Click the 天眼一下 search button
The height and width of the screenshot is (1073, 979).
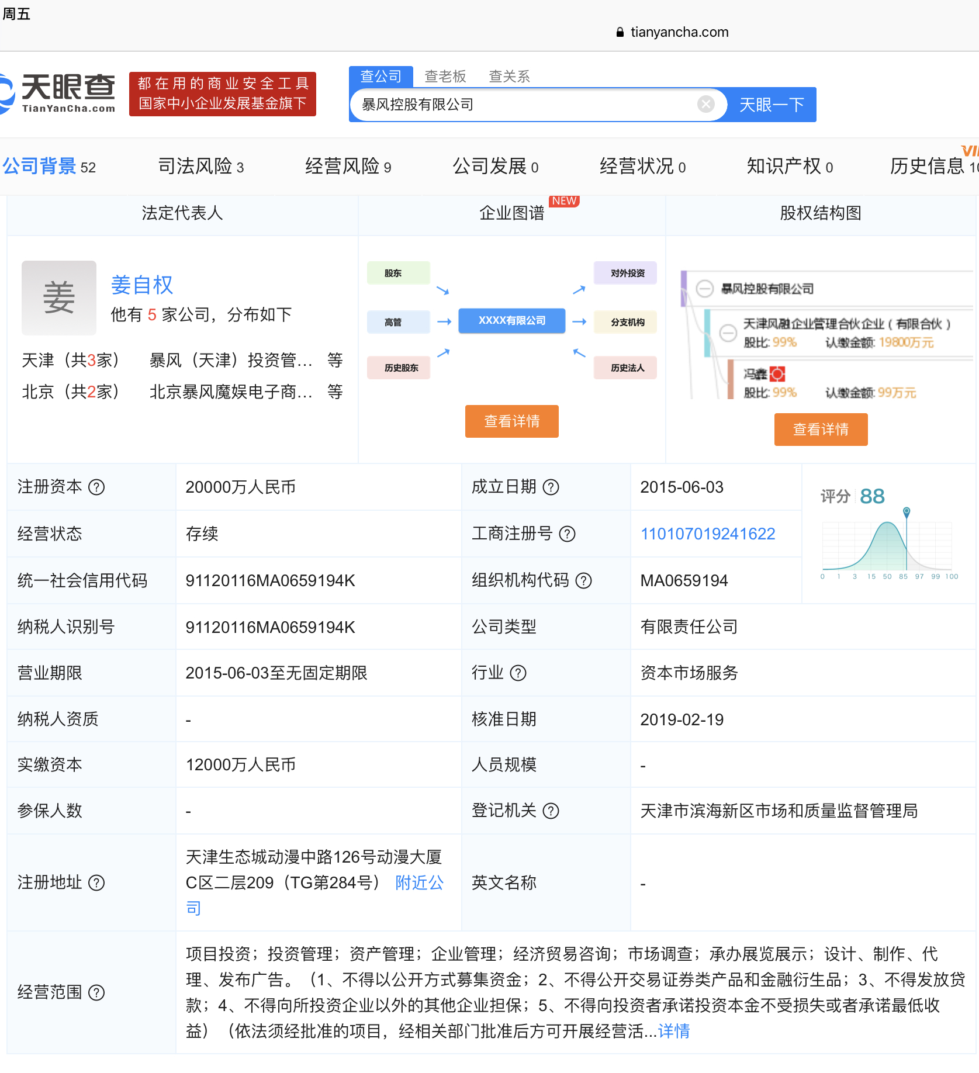coord(772,105)
